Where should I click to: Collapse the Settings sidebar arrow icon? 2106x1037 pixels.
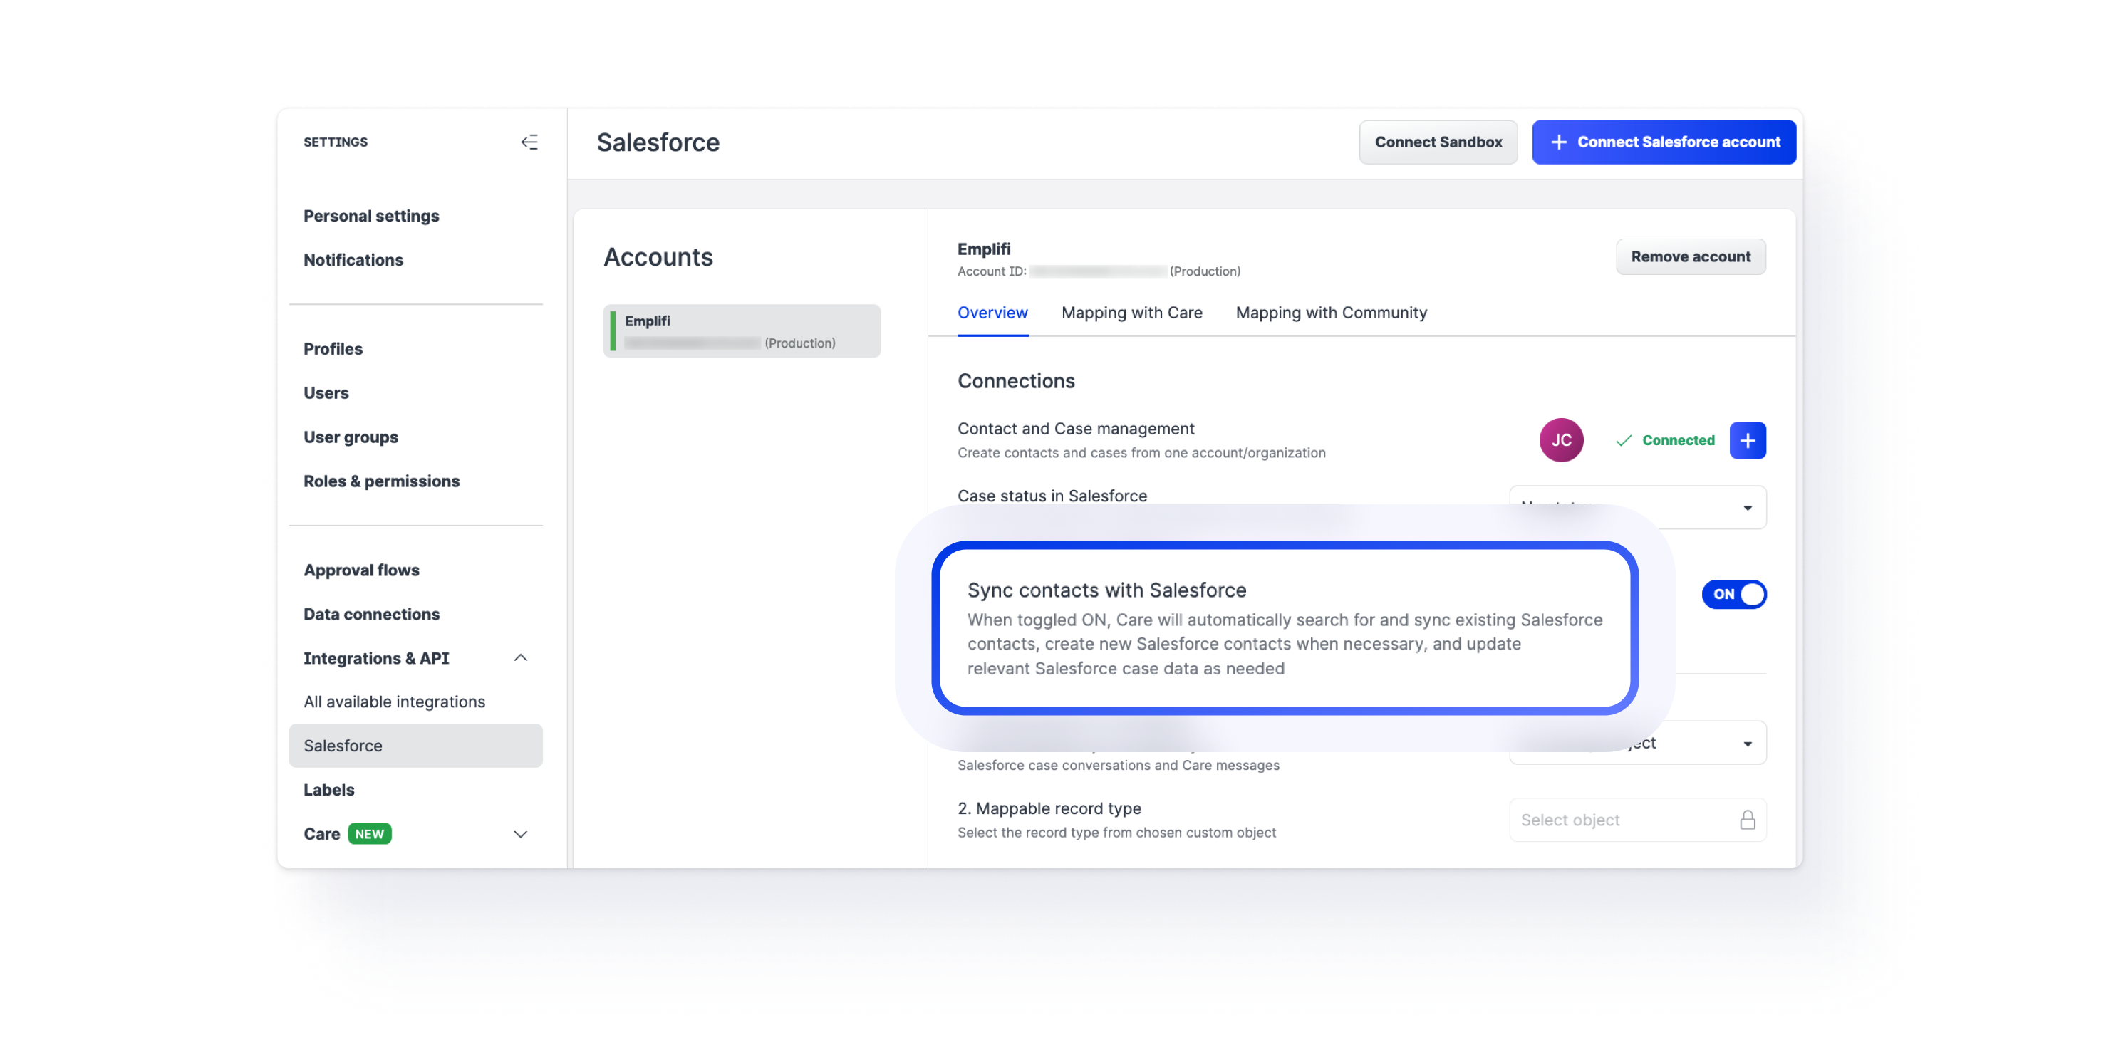pos(529,142)
